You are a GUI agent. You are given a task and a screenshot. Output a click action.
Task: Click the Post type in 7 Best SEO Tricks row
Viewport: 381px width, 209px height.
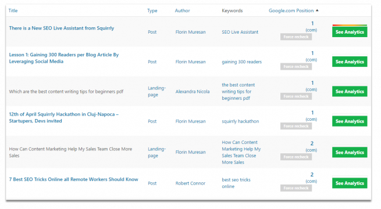click(x=152, y=183)
